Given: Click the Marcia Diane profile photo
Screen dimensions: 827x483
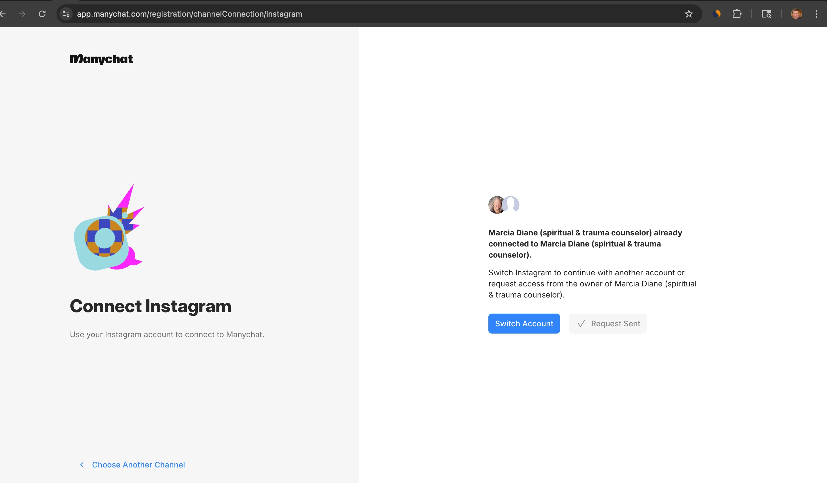Looking at the screenshot, I should 496,205.
